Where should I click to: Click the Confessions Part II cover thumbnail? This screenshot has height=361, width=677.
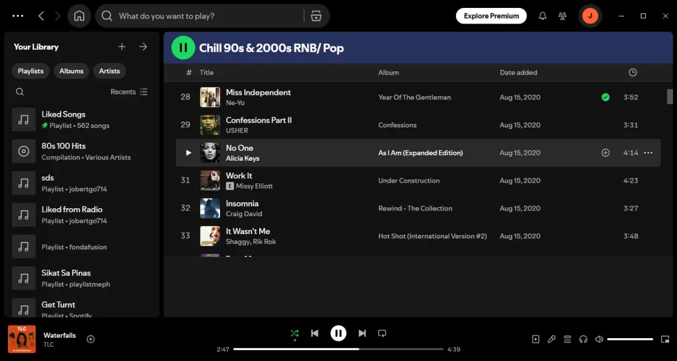click(x=210, y=125)
